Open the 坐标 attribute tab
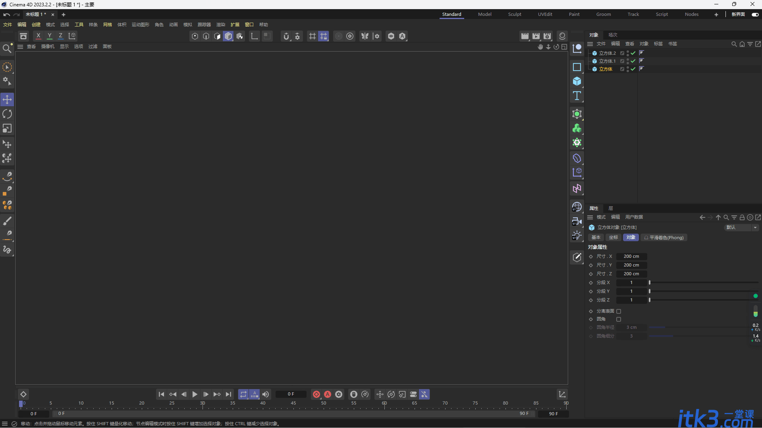The image size is (762, 428). (613, 238)
